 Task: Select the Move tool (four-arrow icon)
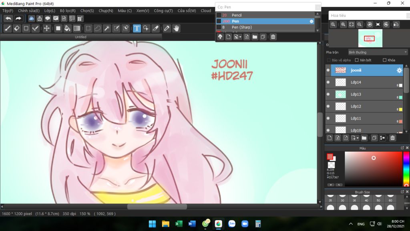46,28
